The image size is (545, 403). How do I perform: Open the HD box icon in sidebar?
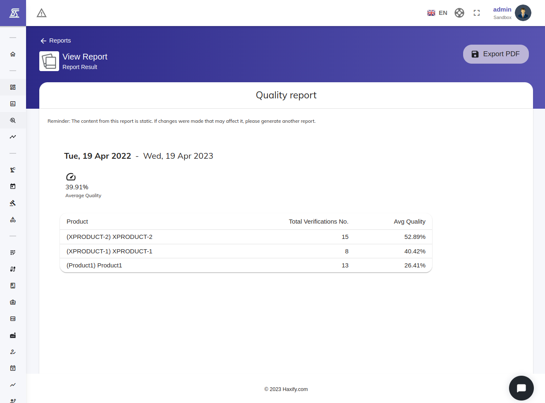[x=13, y=319]
